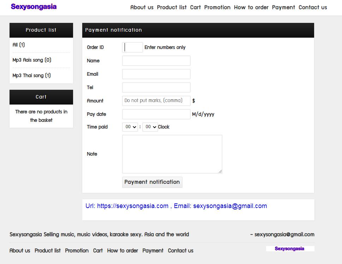Show All (1) products in sidebar
Viewport: 342px width, 264px height.
pyautogui.click(x=19, y=45)
